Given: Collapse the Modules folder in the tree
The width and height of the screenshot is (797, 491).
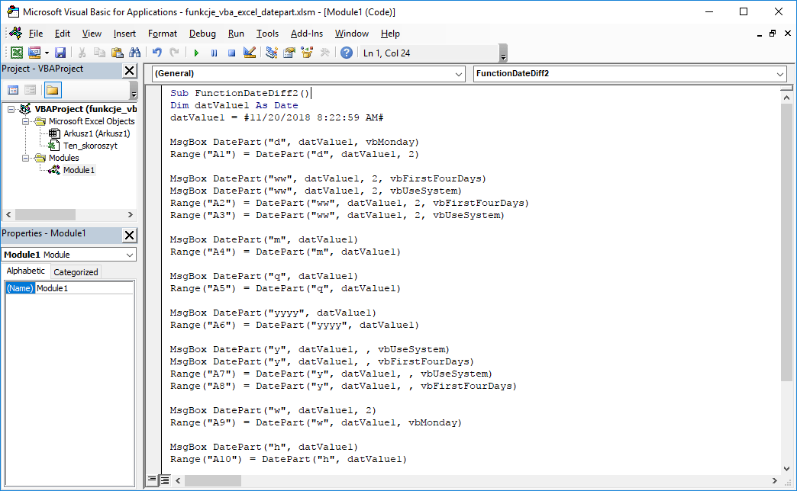Looking at the screenshot, I should (24, 158).
